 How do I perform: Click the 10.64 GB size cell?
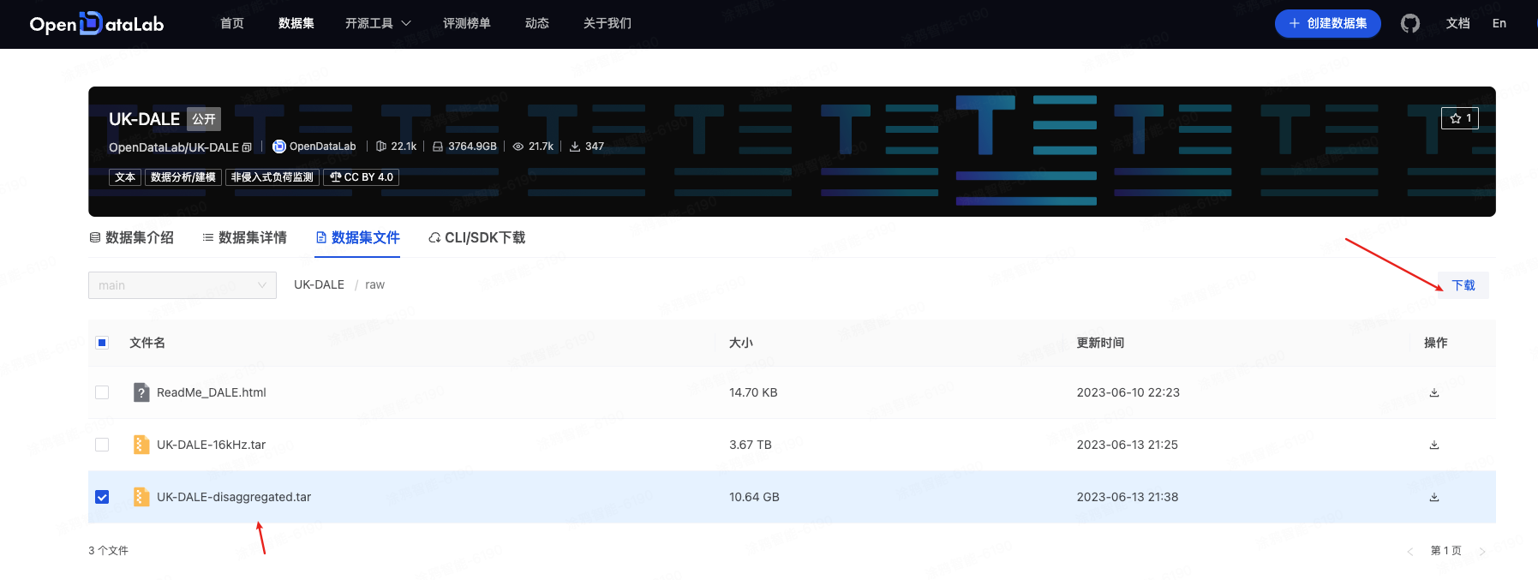tap(754, 497)
